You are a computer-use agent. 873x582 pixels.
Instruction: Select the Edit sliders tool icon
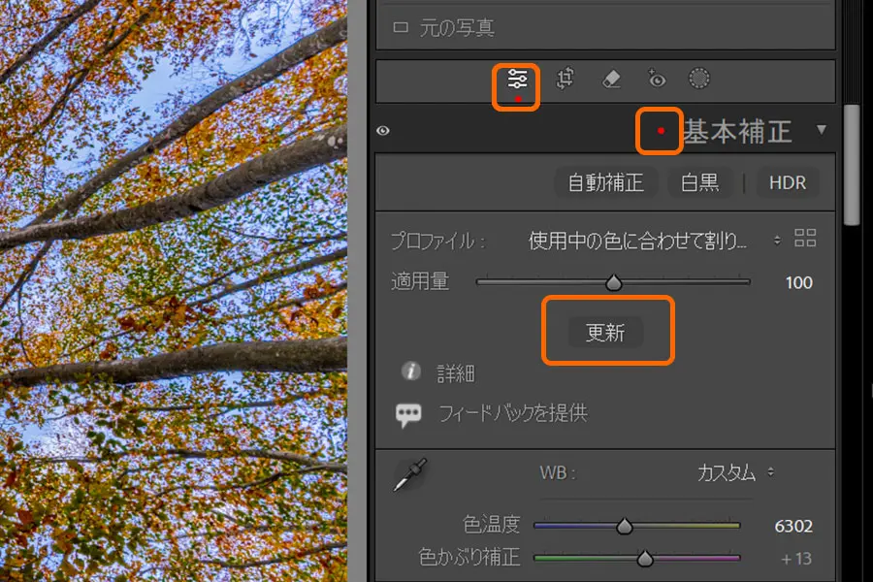pyautogui.click(x=517, y=80)
